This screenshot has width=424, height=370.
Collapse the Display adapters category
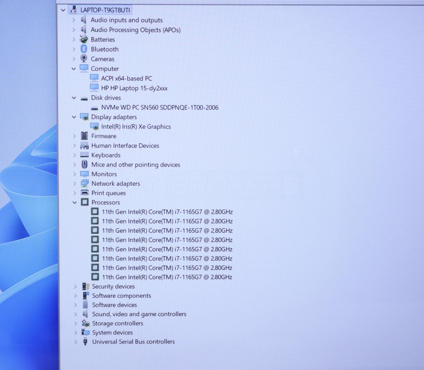coord(74,117)
